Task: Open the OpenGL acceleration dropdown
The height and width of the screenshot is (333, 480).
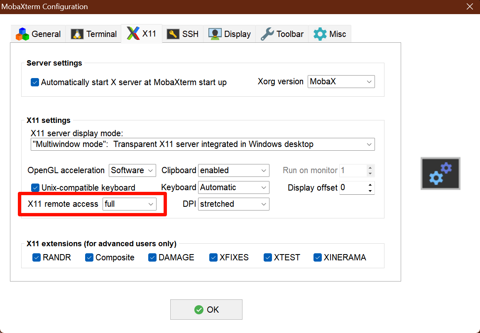Action: [132, 171]
